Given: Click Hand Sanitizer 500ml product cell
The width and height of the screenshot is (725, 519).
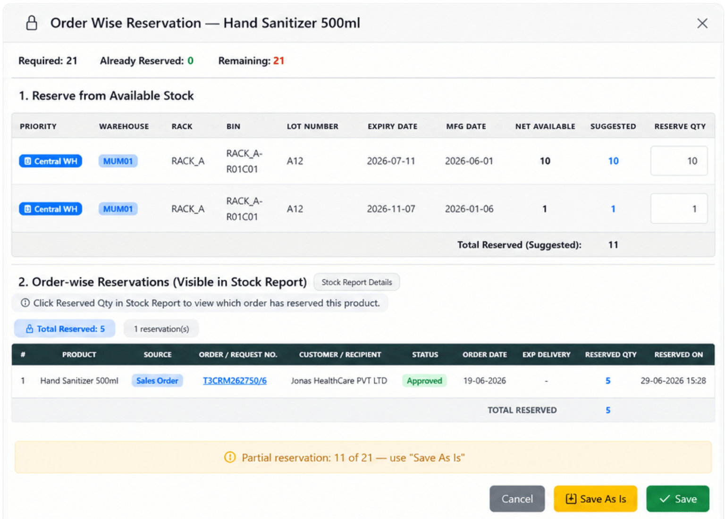Looking at the screenshot, I should pyautogui.click(x=79, y=381).
